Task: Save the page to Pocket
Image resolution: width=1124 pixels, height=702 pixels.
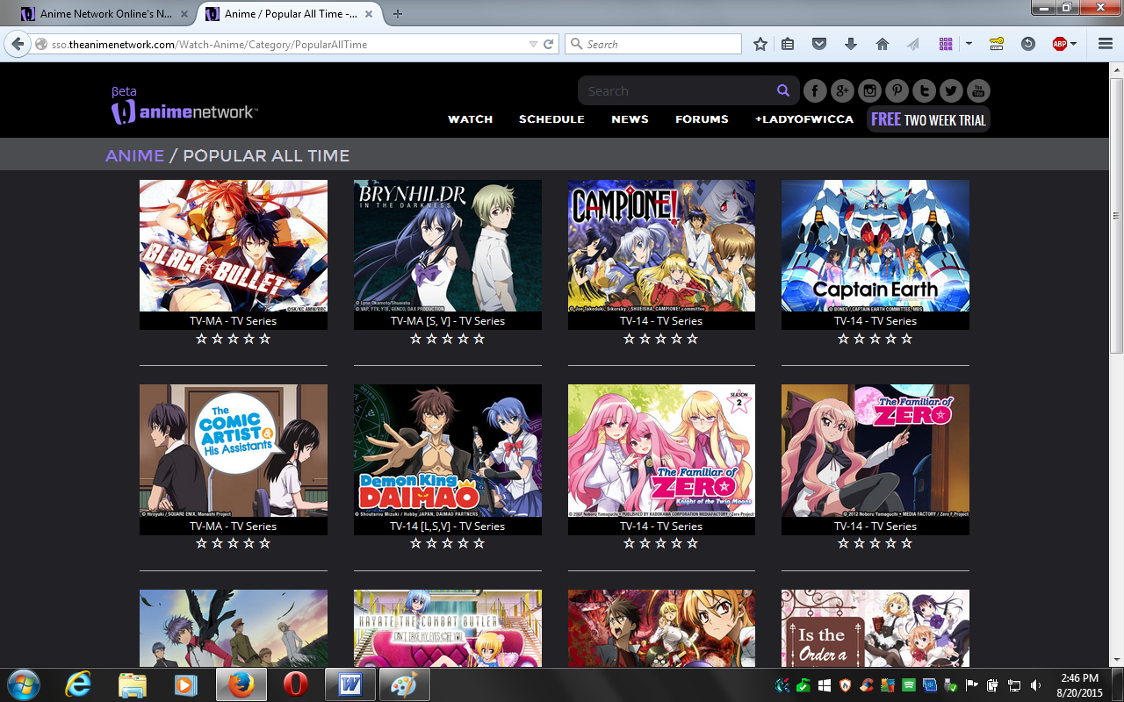Action: (819, 44)
